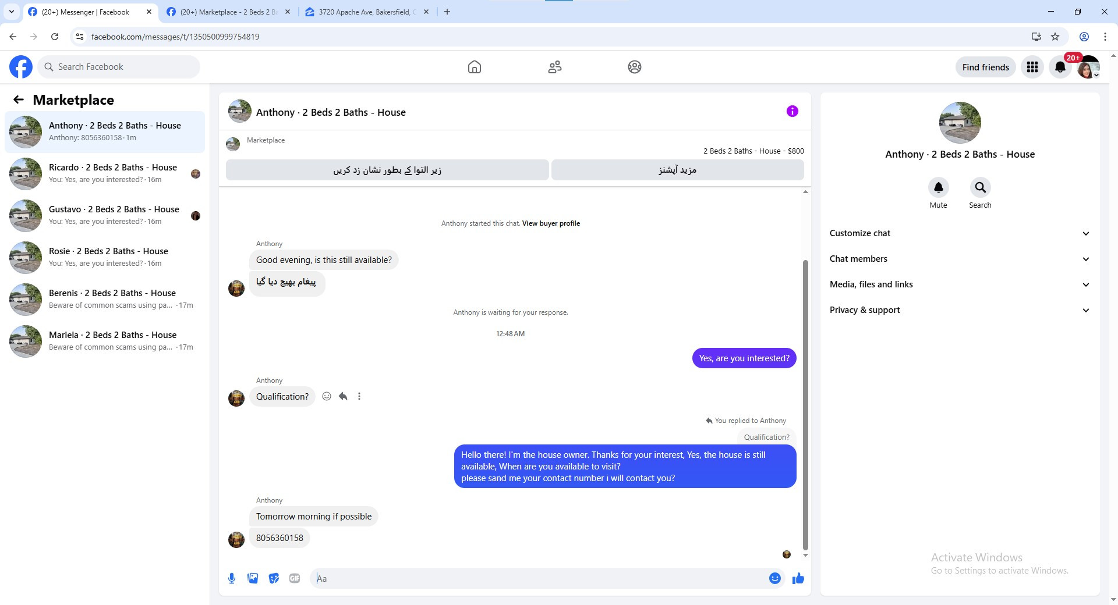Viewport: 1118px width, 605px height.
Task: Expand Media, files and links section
Action: pos(960,284)
